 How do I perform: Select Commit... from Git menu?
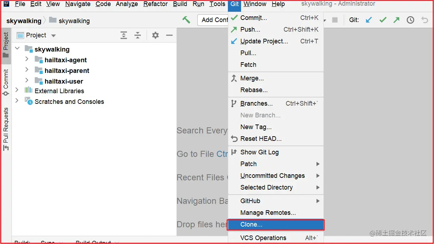(x=276, y=18)
